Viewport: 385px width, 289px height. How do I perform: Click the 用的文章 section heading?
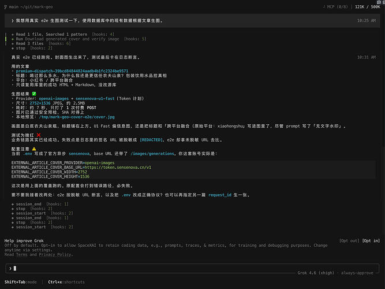click(20, 66)
